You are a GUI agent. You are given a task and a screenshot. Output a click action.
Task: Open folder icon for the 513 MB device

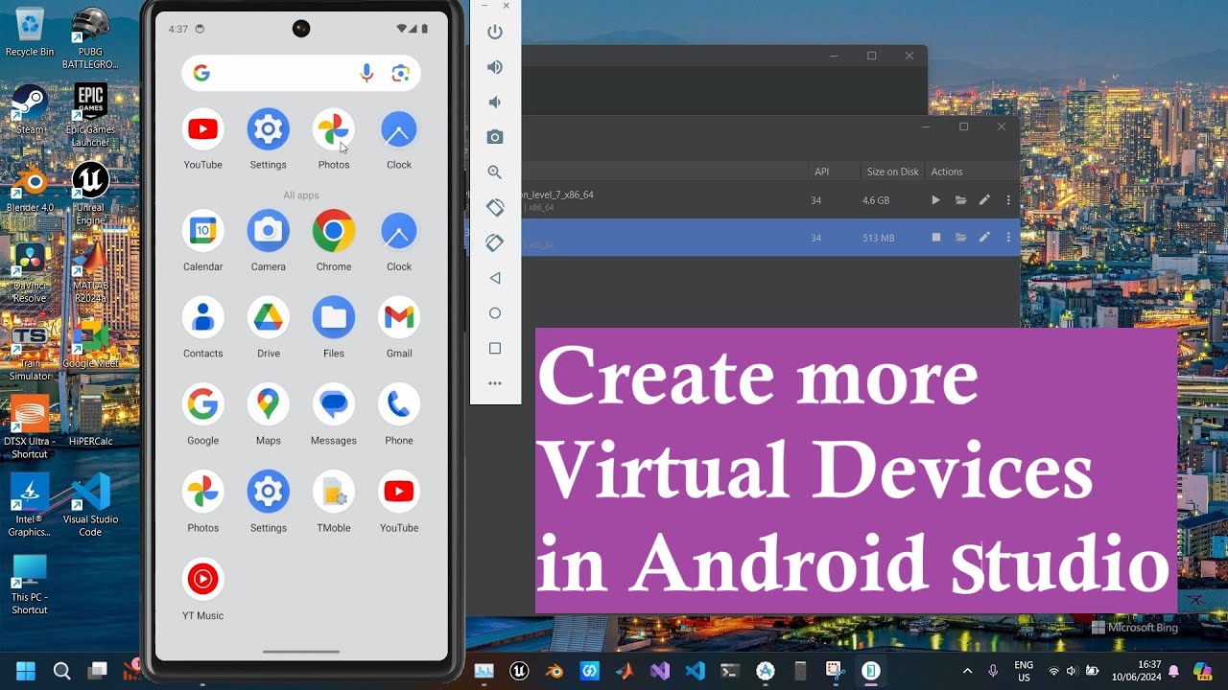(x=960, y=237)
